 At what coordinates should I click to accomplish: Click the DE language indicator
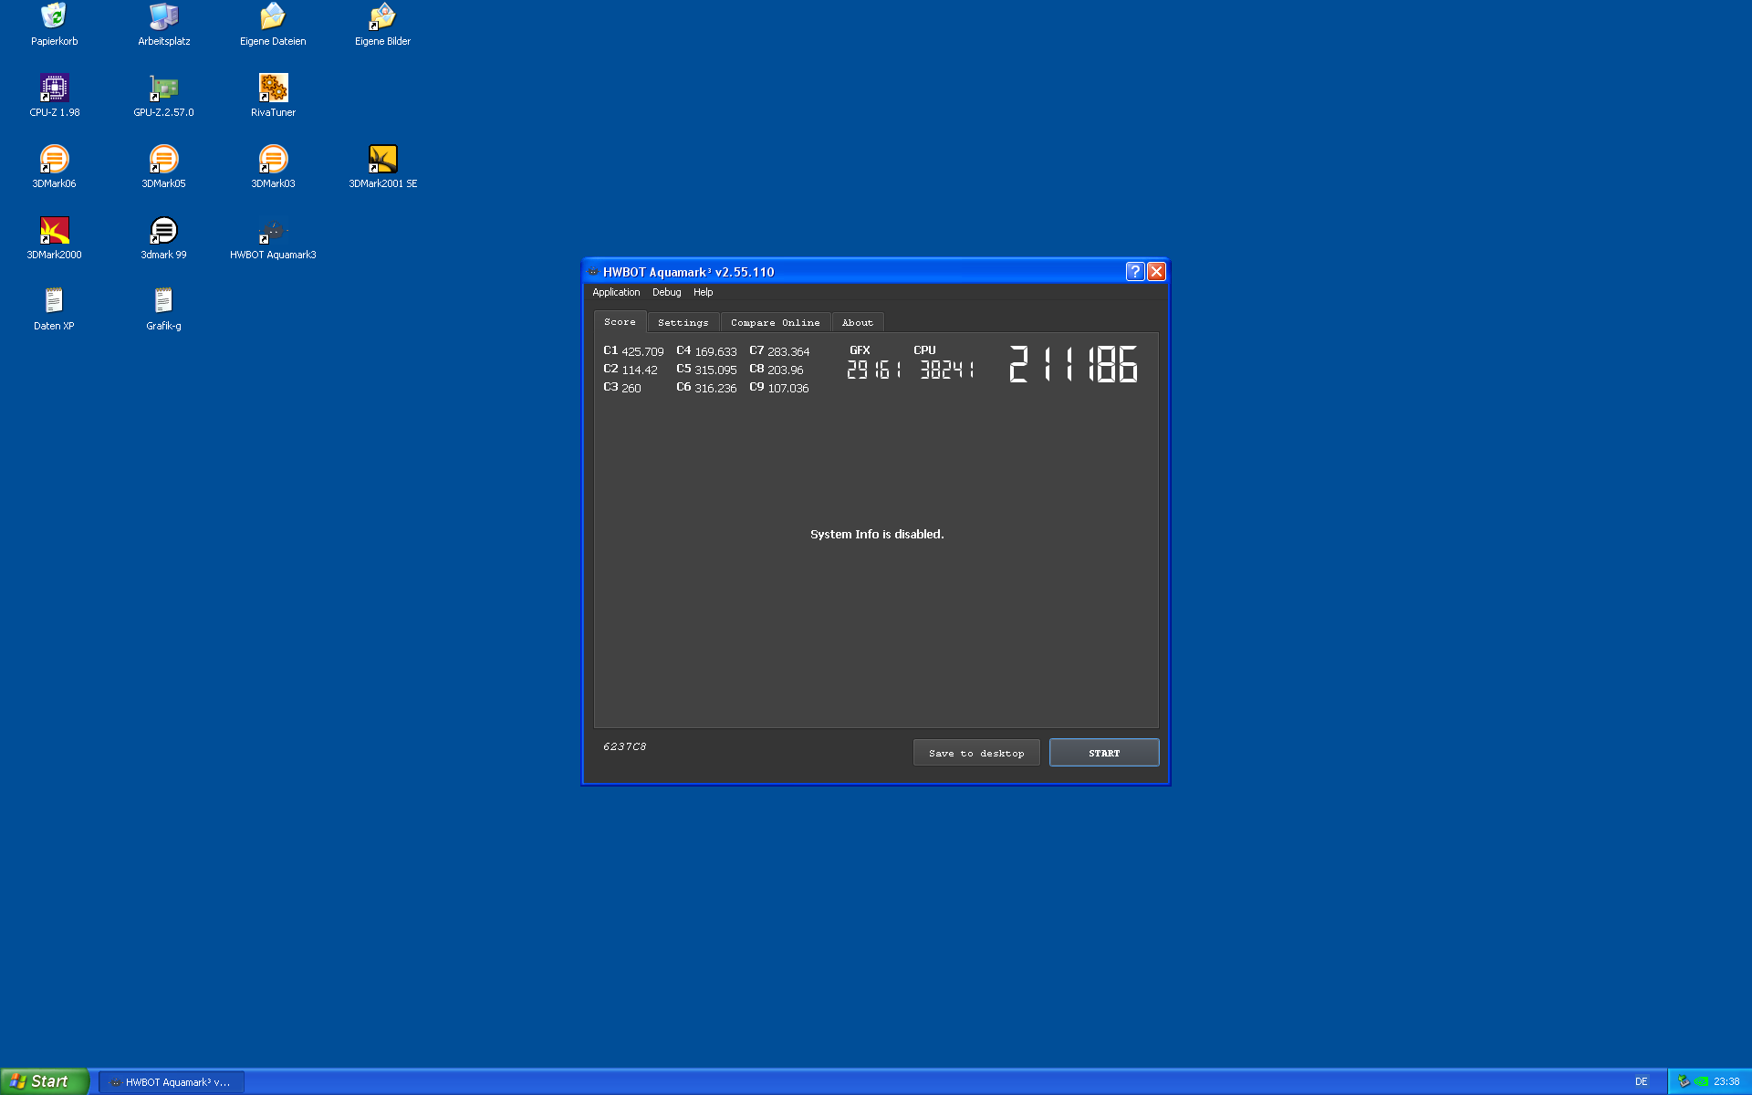coord(1641,1081)
